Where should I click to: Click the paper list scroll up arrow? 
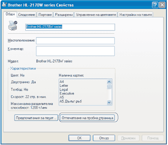109,82
